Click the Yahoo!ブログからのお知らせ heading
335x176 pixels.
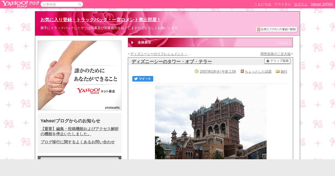70,121
